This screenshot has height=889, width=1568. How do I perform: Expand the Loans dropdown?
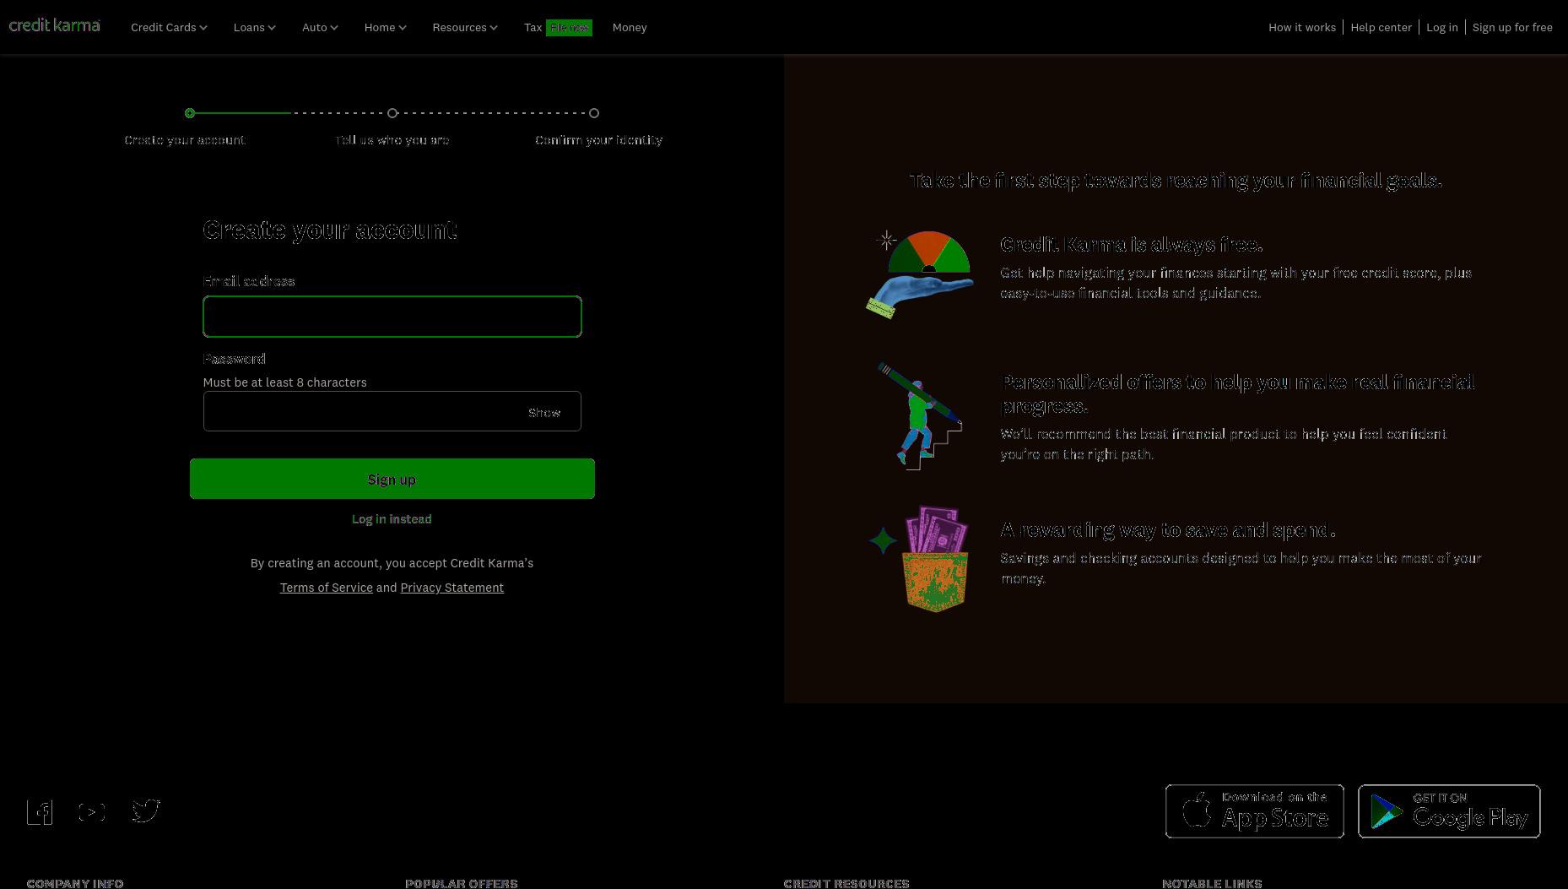(x=255, y=27)
